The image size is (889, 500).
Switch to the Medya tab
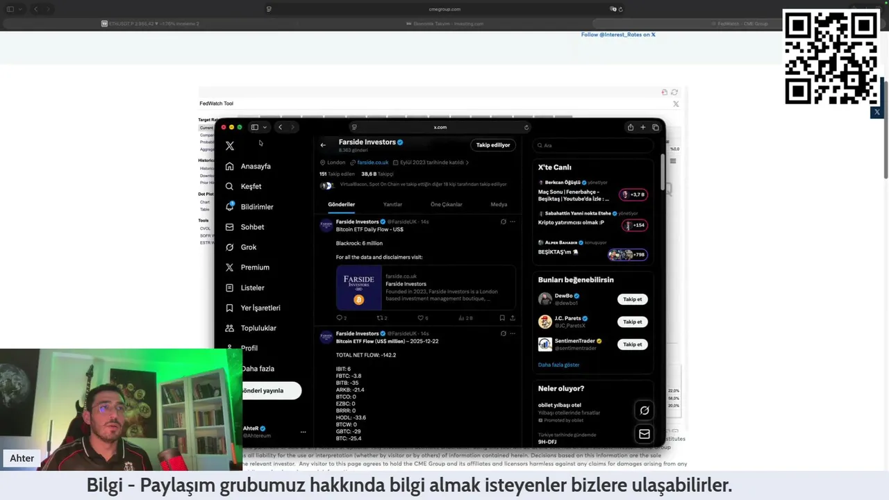(499, 205)
